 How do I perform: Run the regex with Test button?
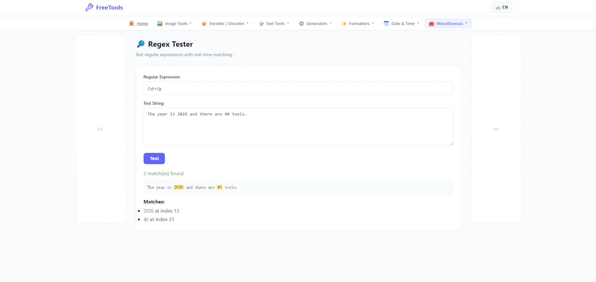point(154,158)
